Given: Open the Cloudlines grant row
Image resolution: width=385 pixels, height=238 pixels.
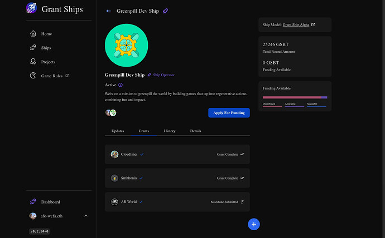Looking at the screenshot, I should (x=177, y=154).
